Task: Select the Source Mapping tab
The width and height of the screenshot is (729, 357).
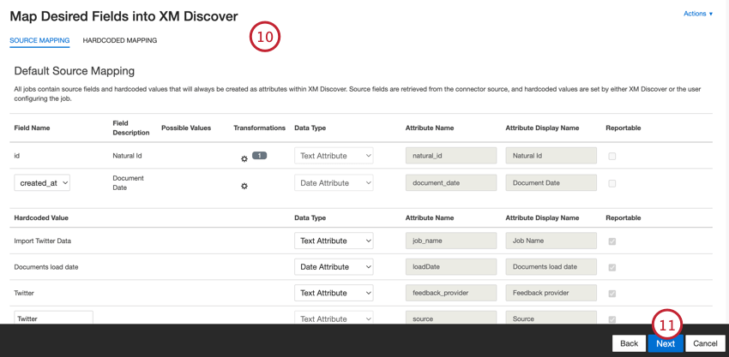Action: click(39, 40)
